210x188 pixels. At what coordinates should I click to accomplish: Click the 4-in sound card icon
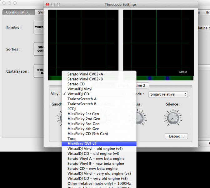tap(39, 71)
